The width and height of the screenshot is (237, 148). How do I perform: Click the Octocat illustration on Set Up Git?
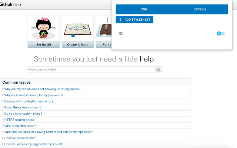[44, 28]
